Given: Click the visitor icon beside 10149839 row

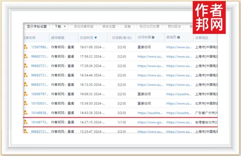Looking at the screenshot, I should (x=25, y=113).
